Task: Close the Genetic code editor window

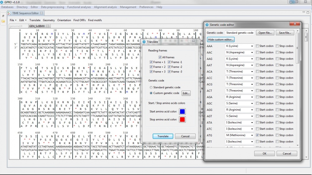Action: 294,24
